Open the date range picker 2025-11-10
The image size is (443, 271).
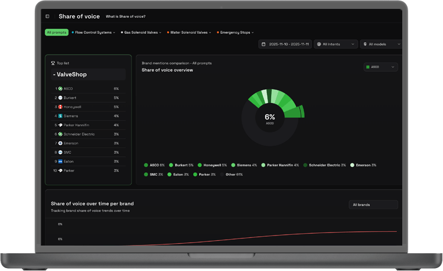(285, 44)
